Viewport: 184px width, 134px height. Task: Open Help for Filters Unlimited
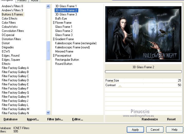(x=175, y=130)
